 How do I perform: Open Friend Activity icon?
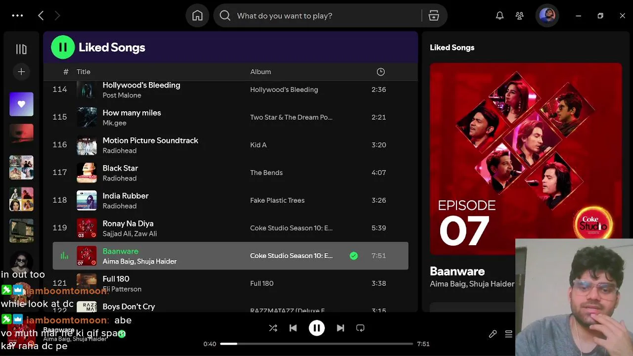click(x=520, y=16)
